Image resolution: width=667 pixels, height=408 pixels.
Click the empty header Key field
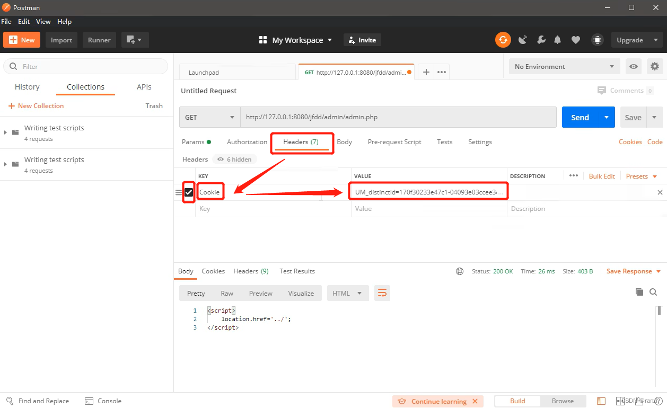274,209
